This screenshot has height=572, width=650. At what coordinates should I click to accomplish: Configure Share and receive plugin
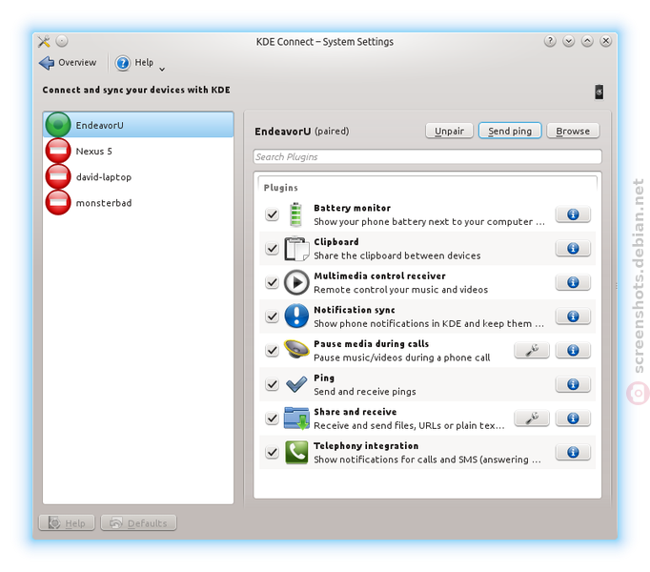pos(532,419)
